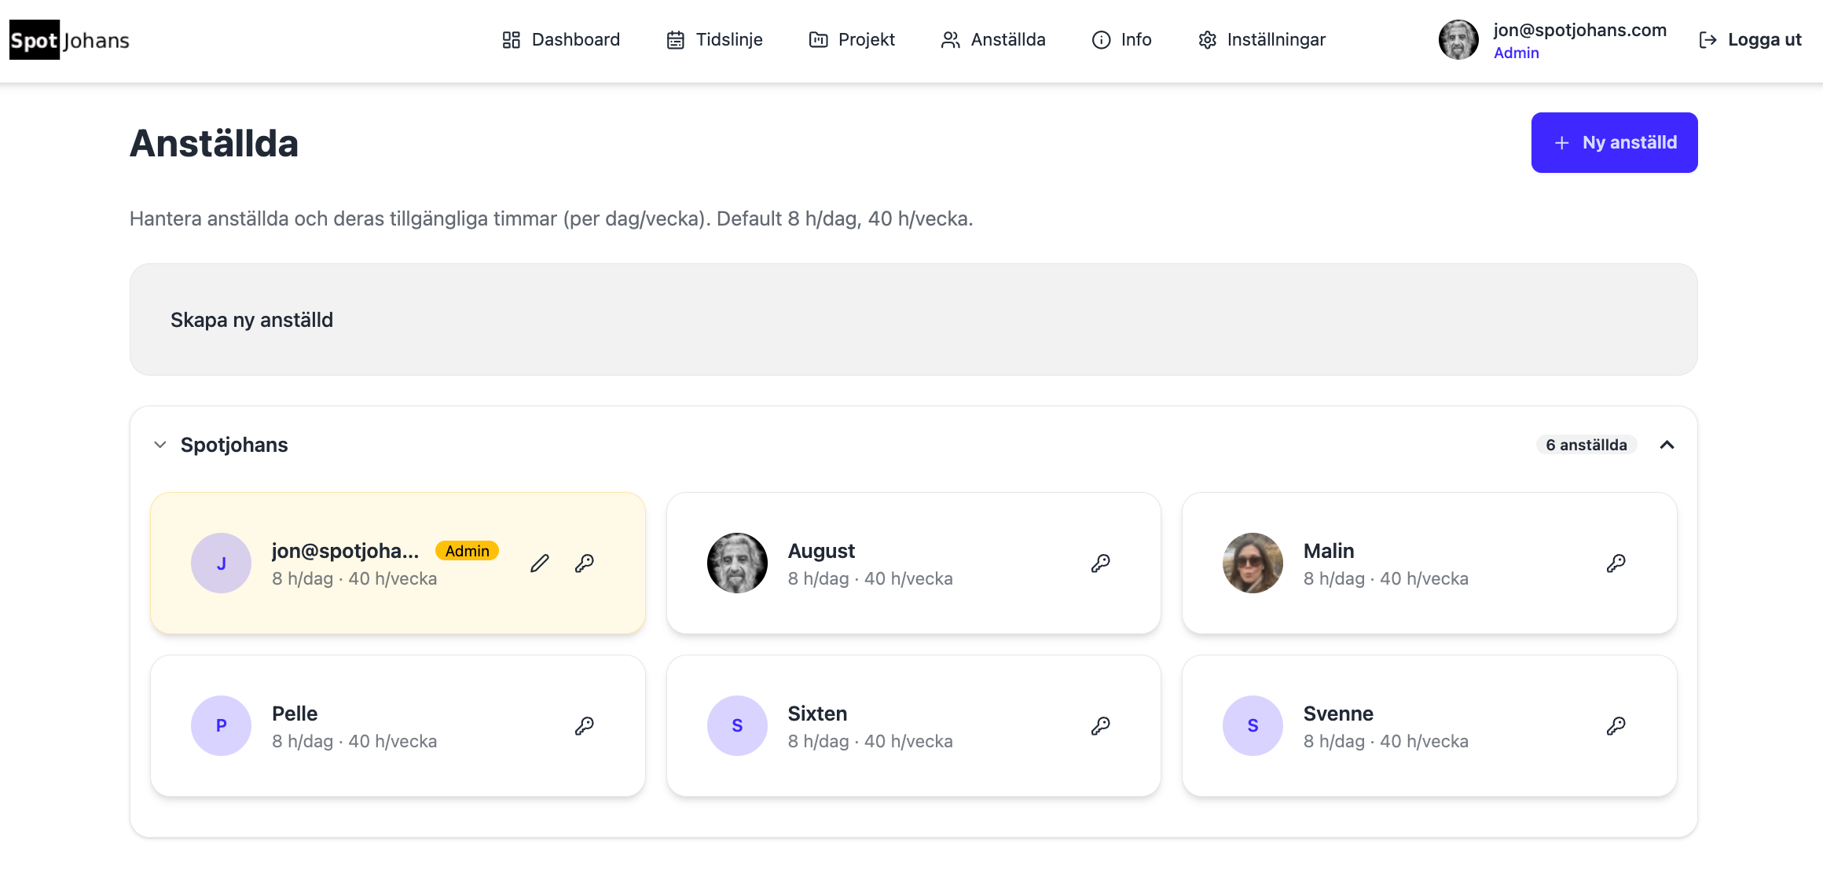
Task: Open the Projekt section
Action: click(x=852, y=40)
